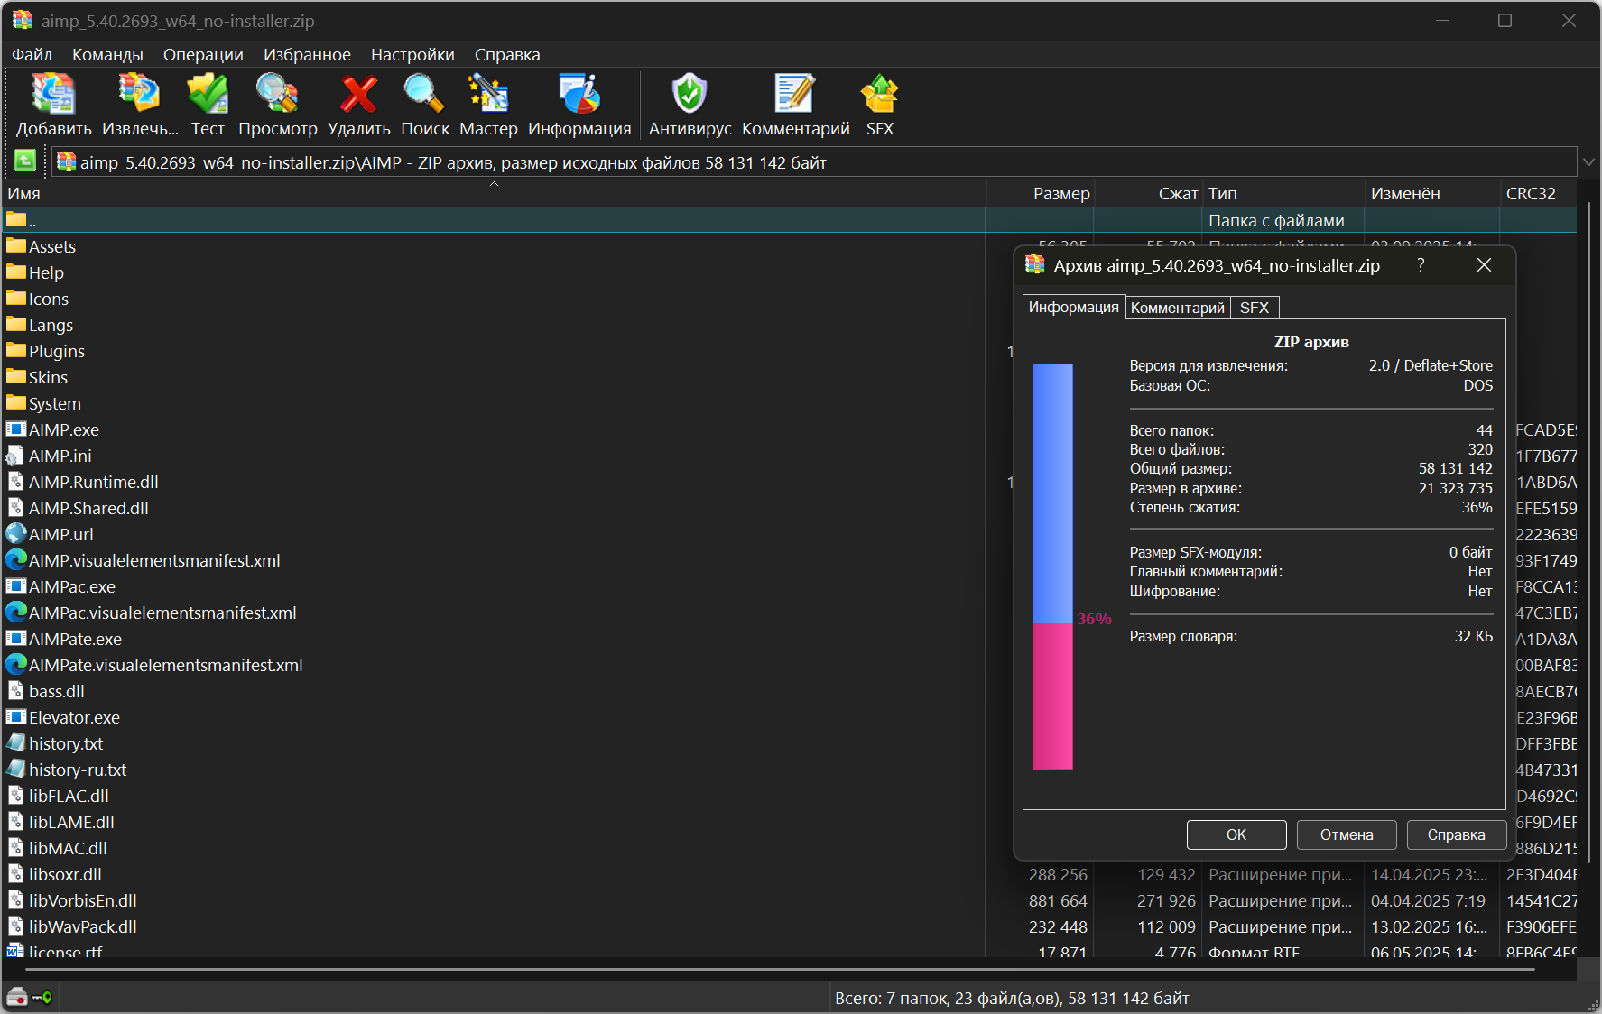Select the parent folder '..' row

pos(789,220)
